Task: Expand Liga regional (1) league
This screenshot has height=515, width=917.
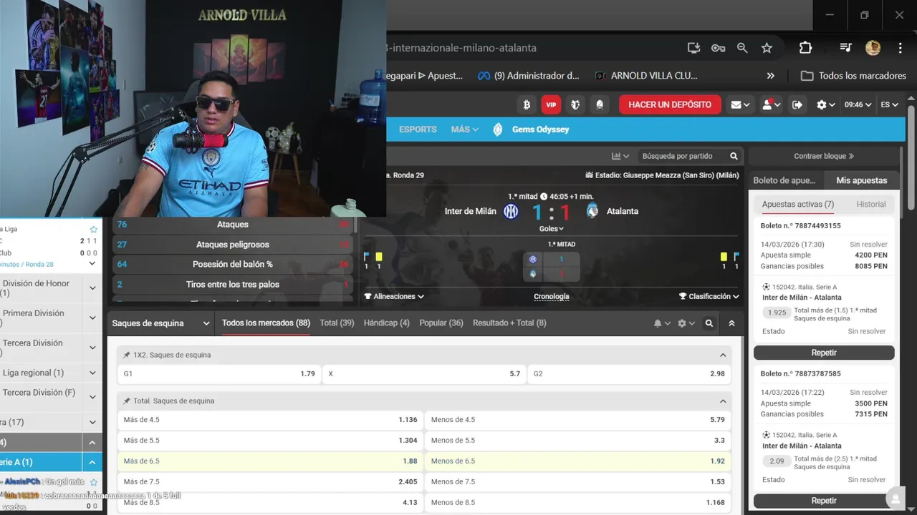Action: tap(92, 373)
